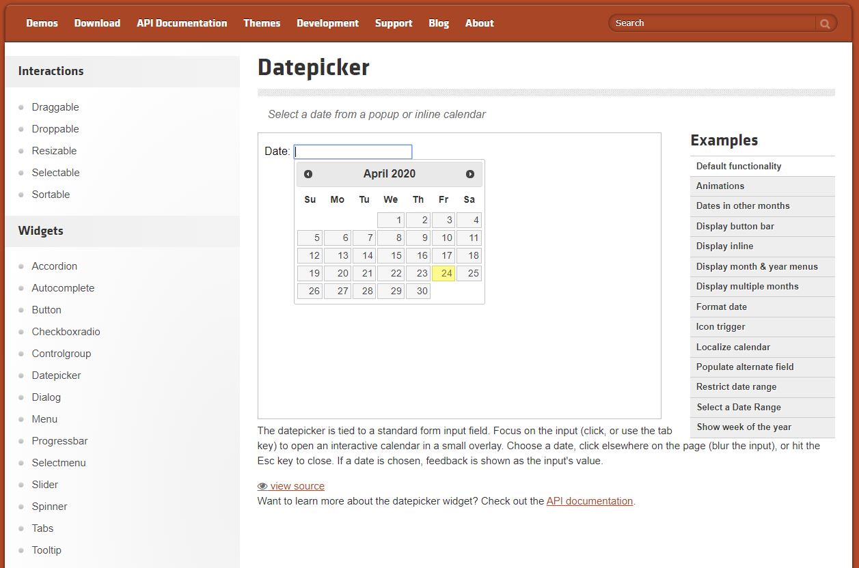The height and width of the screenshot is (568, 859).
Task: Choose day 18 in the calendar
Action: [469, 255]
